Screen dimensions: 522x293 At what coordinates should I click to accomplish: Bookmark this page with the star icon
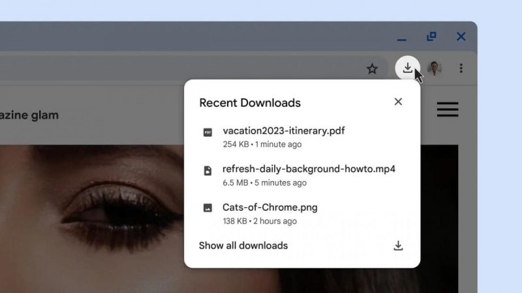pyautogui.click(x=372, y=69)
